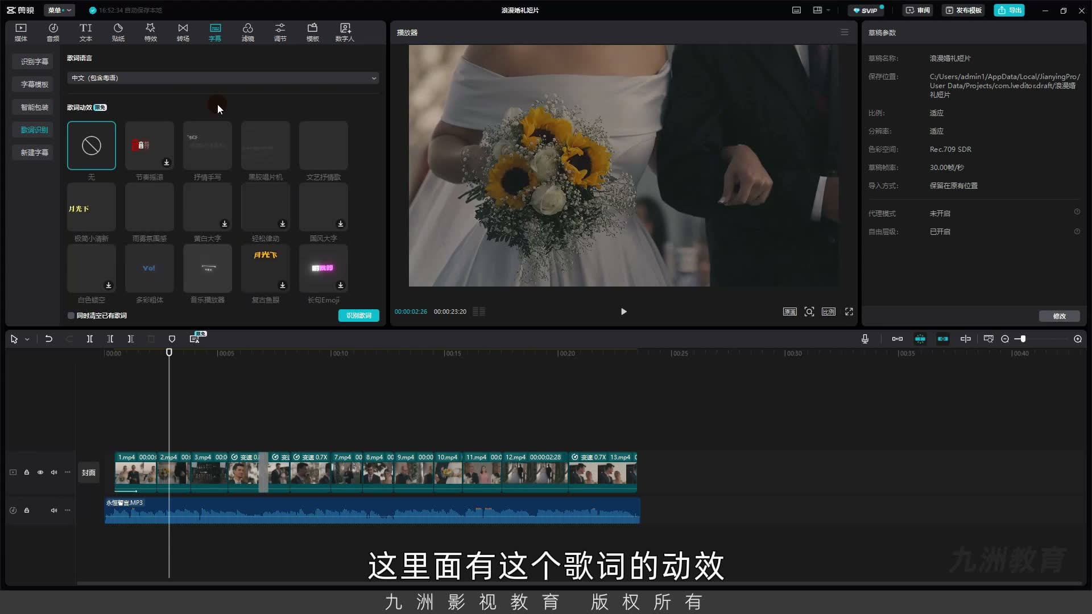Screen dimensions: 1092x614
Task: Open the 转场 transitions tab
Action: pos(183,32)
